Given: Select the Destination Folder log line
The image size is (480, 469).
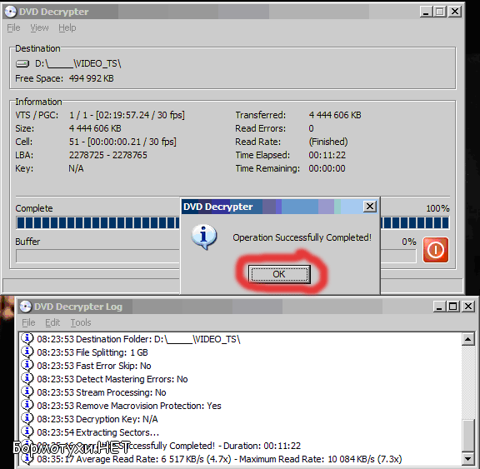Looking at the screenshot, I should [x=138, y=339].
